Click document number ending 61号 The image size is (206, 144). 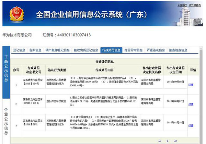(33, 122)
